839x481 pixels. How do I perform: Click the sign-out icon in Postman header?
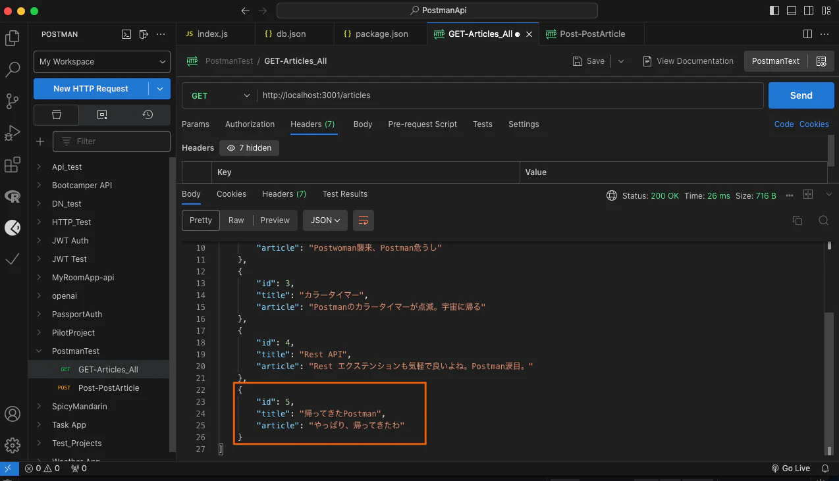(144, 34)
